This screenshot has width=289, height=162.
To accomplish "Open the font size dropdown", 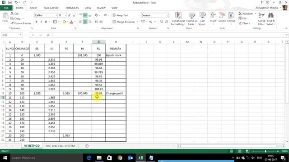I will point(65,15).
